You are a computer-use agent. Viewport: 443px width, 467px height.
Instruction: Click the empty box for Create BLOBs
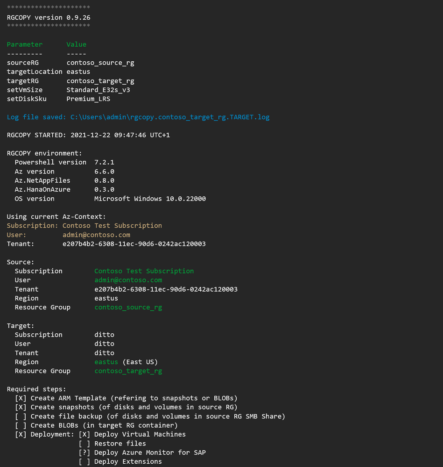tap(21, 425)
